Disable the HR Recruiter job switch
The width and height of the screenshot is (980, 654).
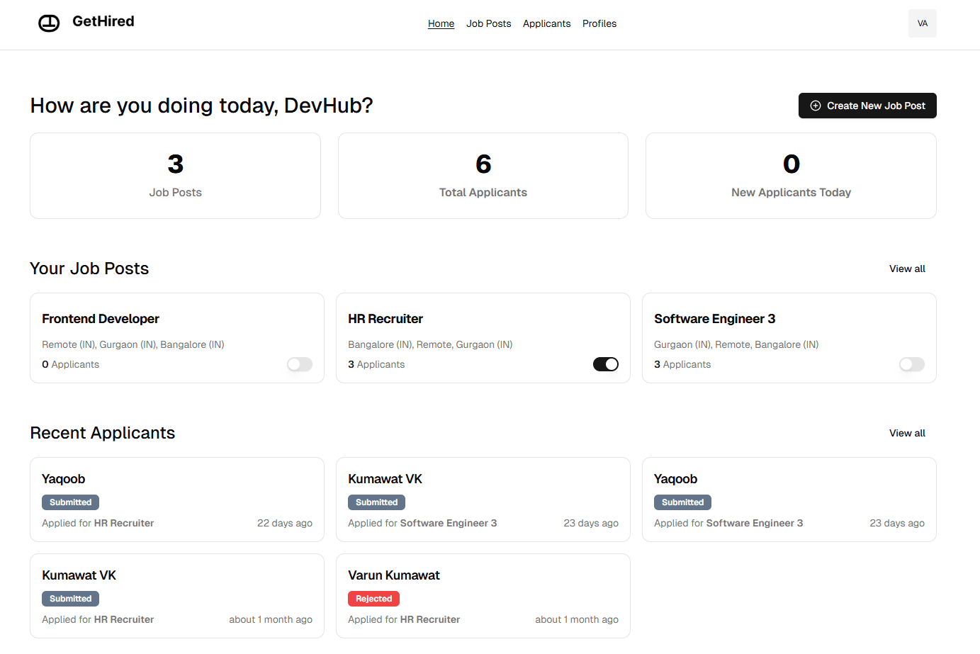coord(606,364)
